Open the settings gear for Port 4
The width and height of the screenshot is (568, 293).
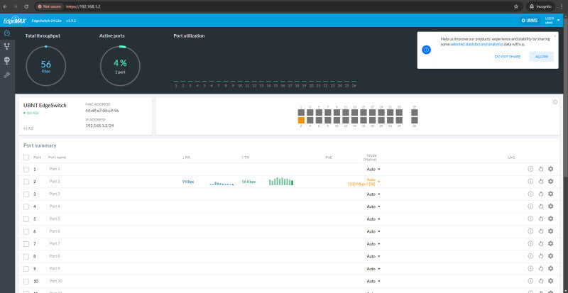point(551,206)
